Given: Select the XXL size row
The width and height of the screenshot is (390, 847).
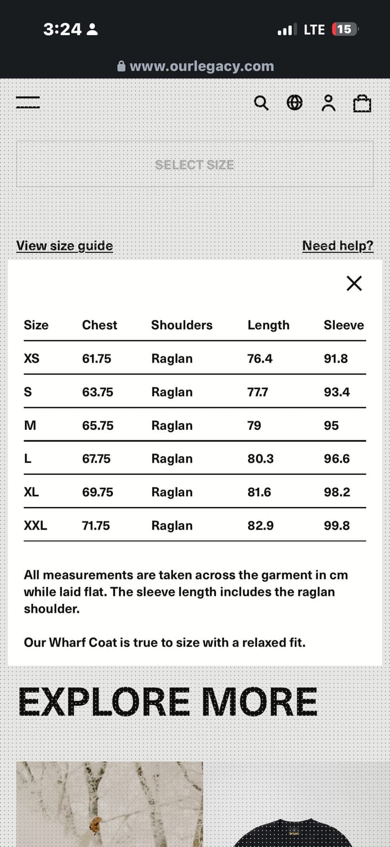Looking at the screenshot, I should [194, 526].
